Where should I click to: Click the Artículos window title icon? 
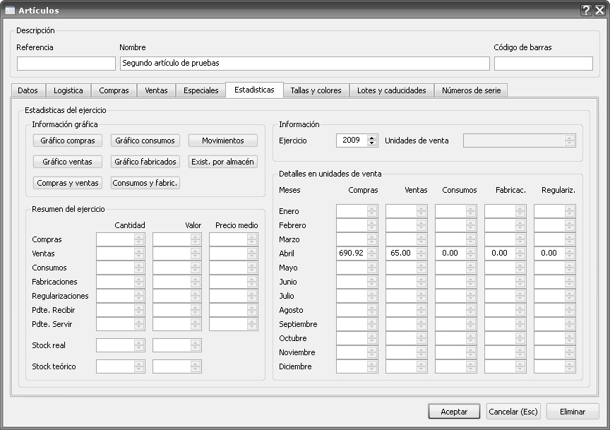tap(10, 10)
